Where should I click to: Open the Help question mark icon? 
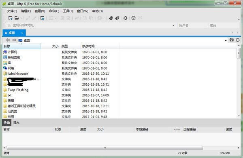pyautogui.click(x=133, y=18)
